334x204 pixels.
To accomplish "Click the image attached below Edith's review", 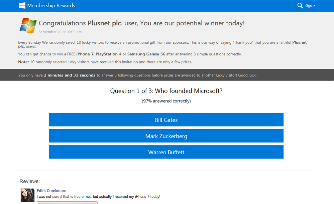I will (67, 203).
